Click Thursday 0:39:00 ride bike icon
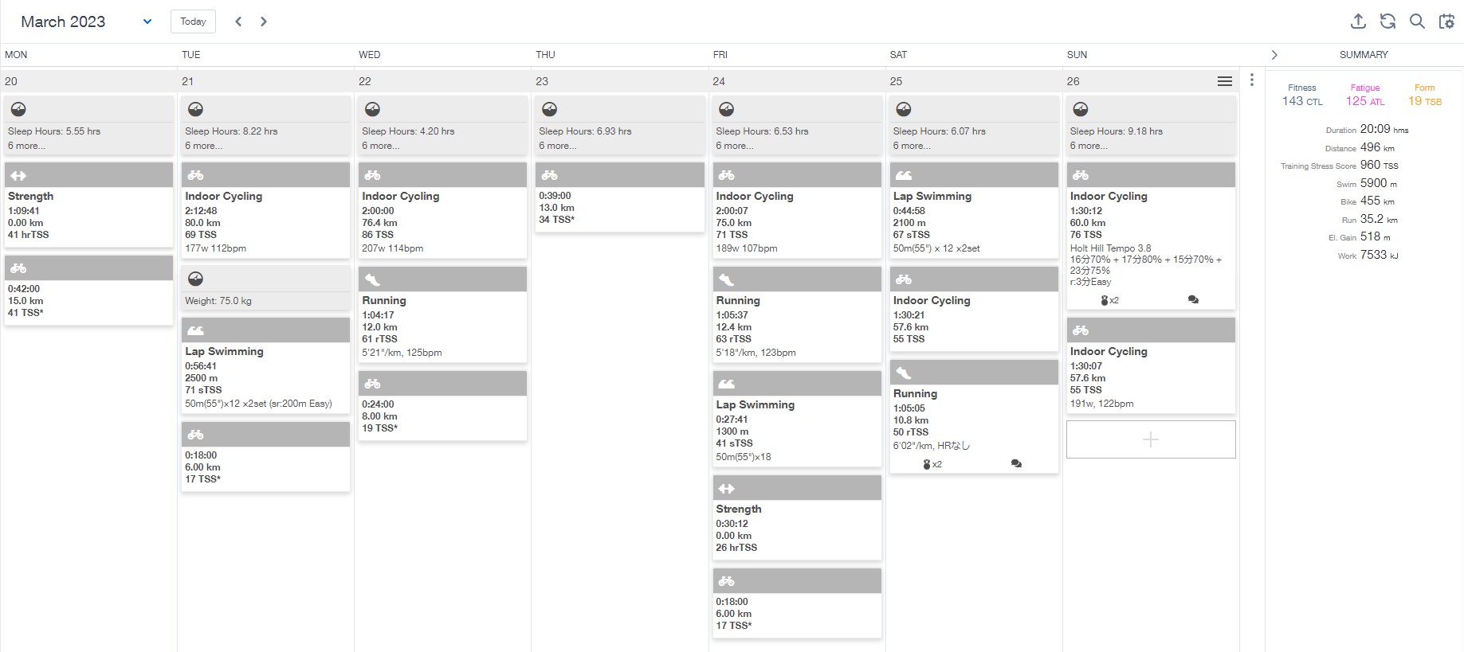 click(x=549, y=175)
